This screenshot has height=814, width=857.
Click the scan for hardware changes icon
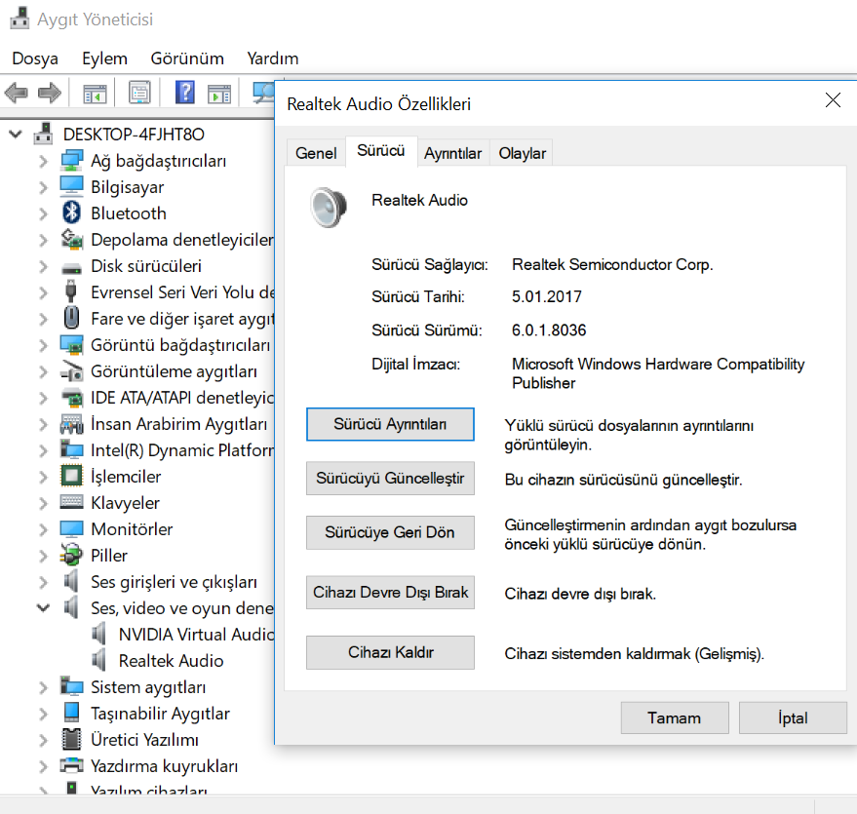click(263, 93)
